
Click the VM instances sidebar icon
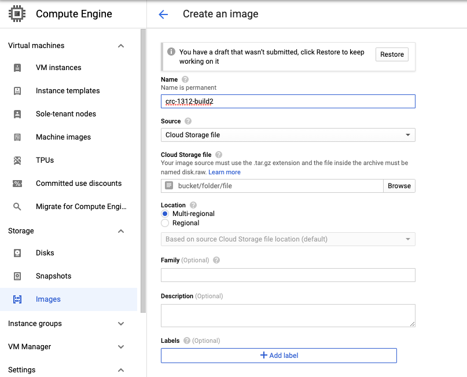[17, 68]
